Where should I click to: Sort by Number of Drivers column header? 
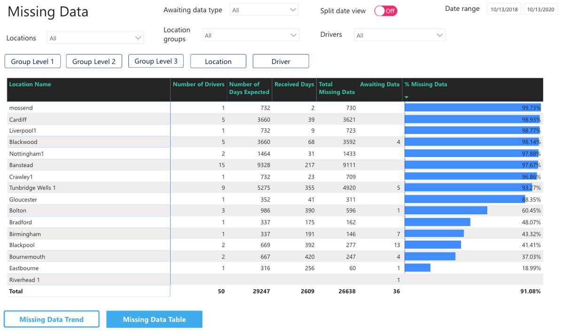pos(199,85)
